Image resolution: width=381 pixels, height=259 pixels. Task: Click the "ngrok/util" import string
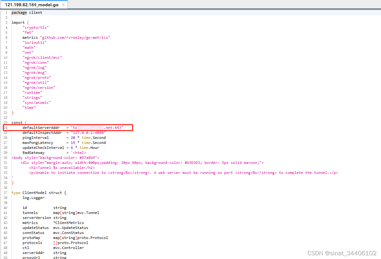[36, 83]
